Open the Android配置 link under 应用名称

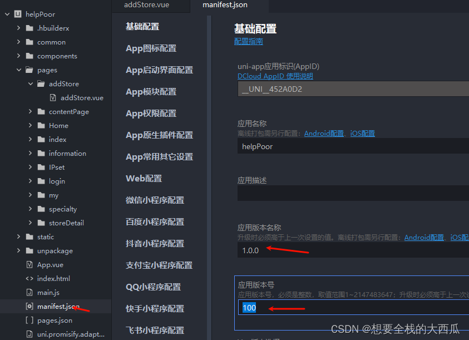click(x=323, y=133)
